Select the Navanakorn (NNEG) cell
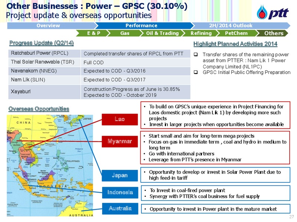The height and width of the screenshot is (222, 297). pos(45,71)
